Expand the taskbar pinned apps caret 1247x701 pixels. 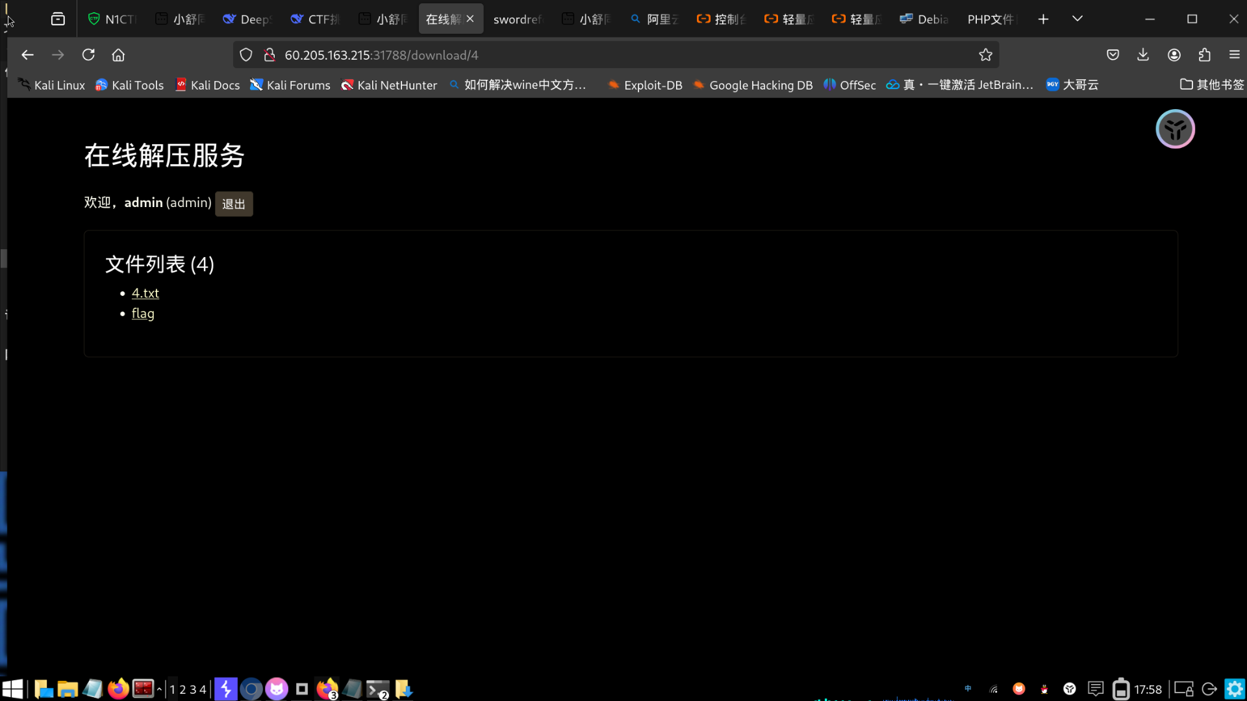click(x=159, y=689)
